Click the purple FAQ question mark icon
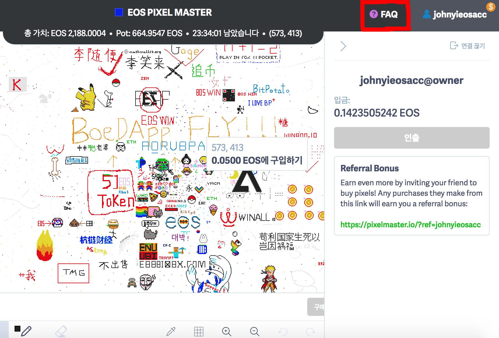Screen dimensions: 499x338 click(373, 14)
